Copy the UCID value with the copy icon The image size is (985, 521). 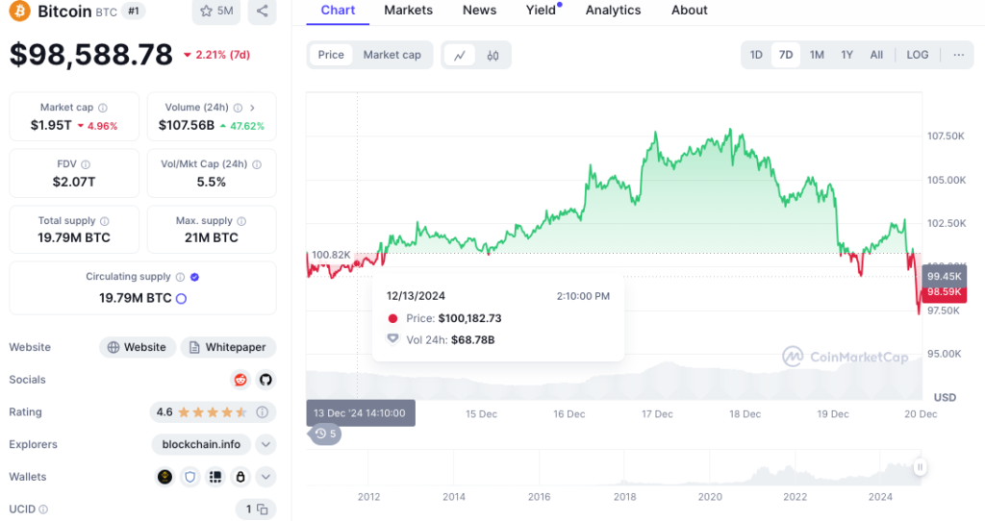tap(263, 509)
